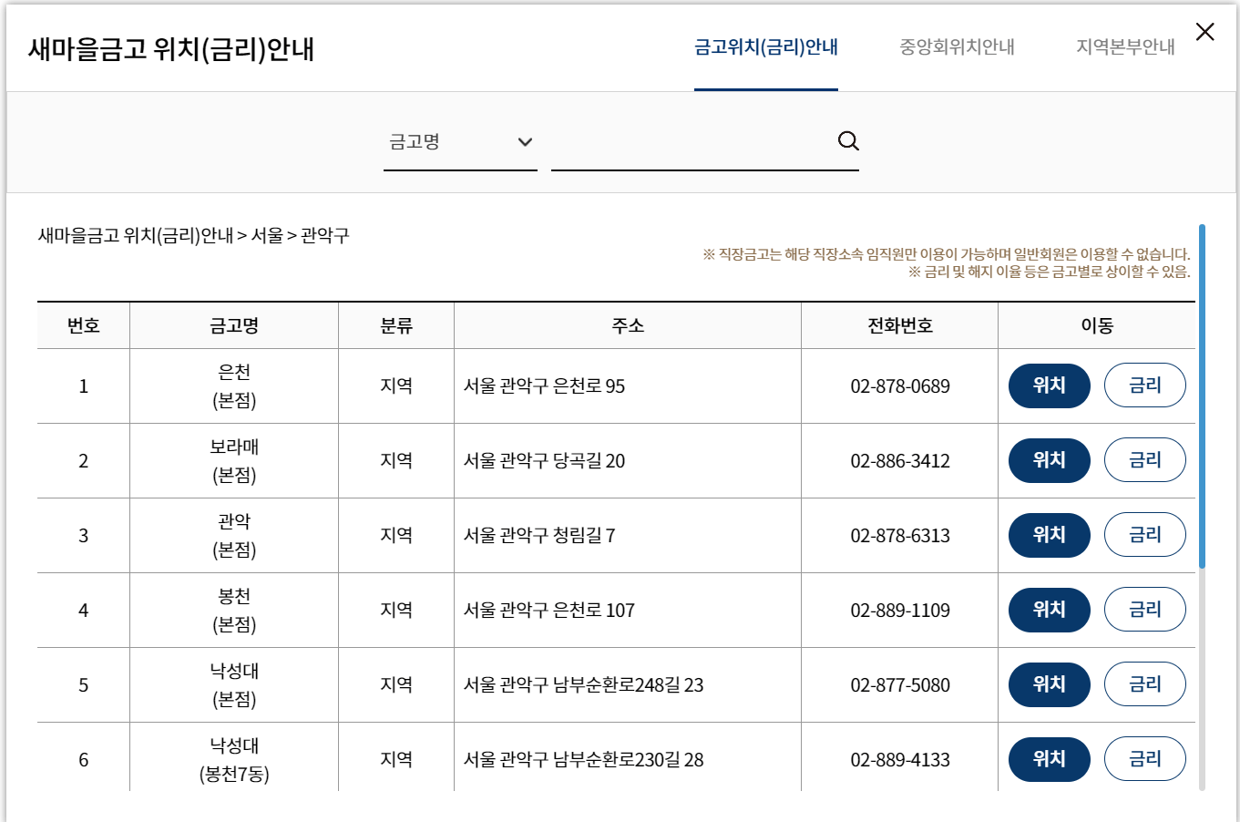This screenshot has width=1240, height=822.
Task: Click the 번호 column header
Action: pos(84,325)
